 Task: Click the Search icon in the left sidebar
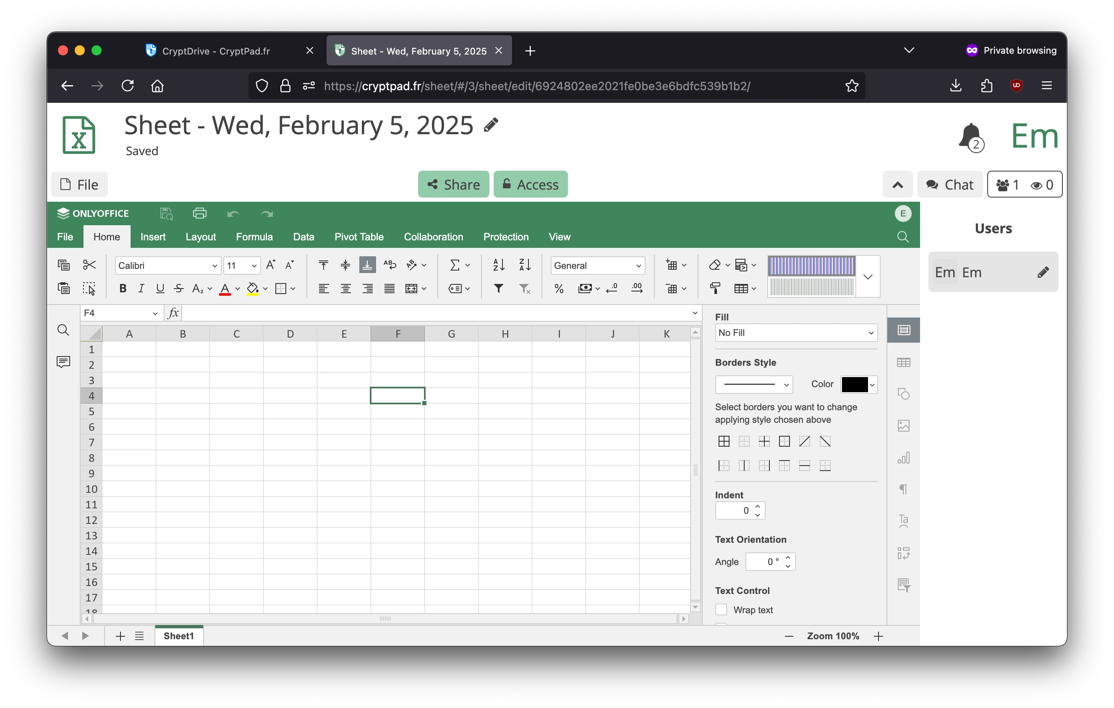63,330
